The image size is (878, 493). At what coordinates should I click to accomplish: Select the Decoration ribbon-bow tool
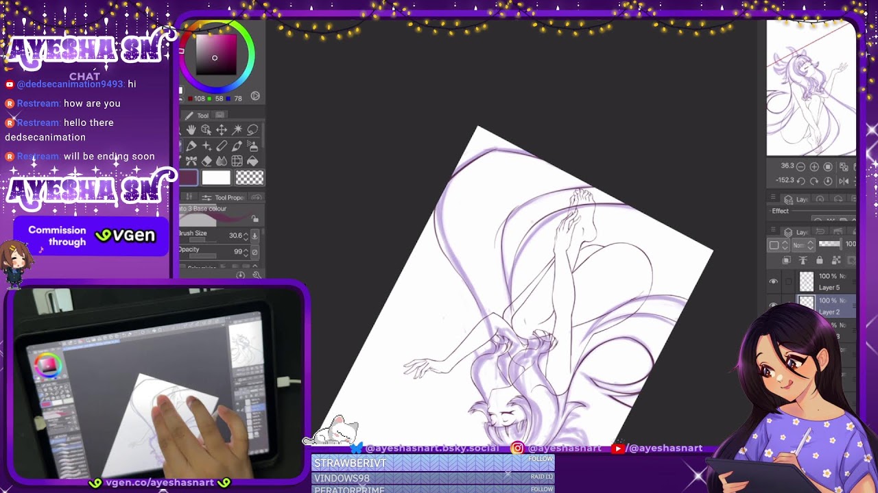(x=191, y=162)
